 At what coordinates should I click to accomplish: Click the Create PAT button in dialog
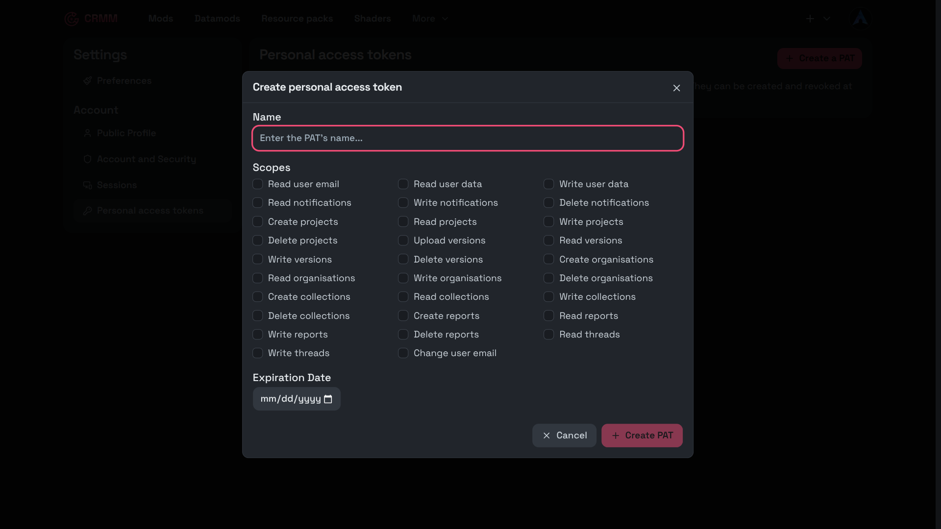click(x=642, y=435)
